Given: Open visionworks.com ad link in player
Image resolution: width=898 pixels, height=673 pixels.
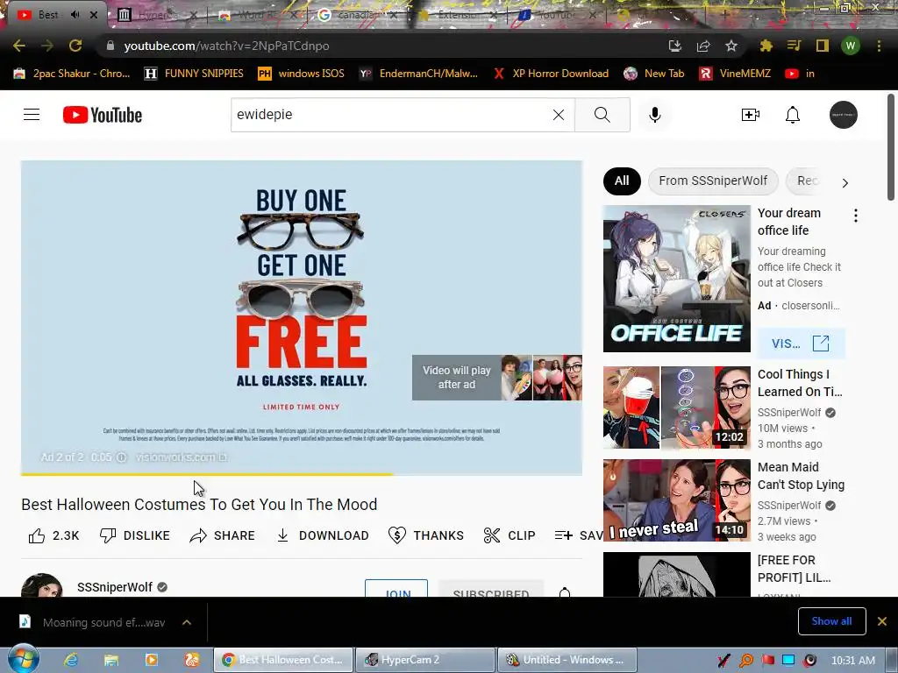Looking at the screenshot, I should 181,457.
